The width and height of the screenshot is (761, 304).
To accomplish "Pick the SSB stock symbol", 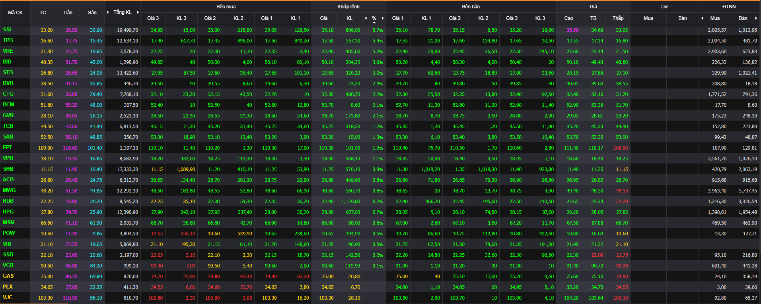I will point(8,255).
